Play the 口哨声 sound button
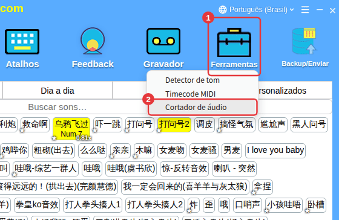339x220 pixels. (x=248, y=205)
